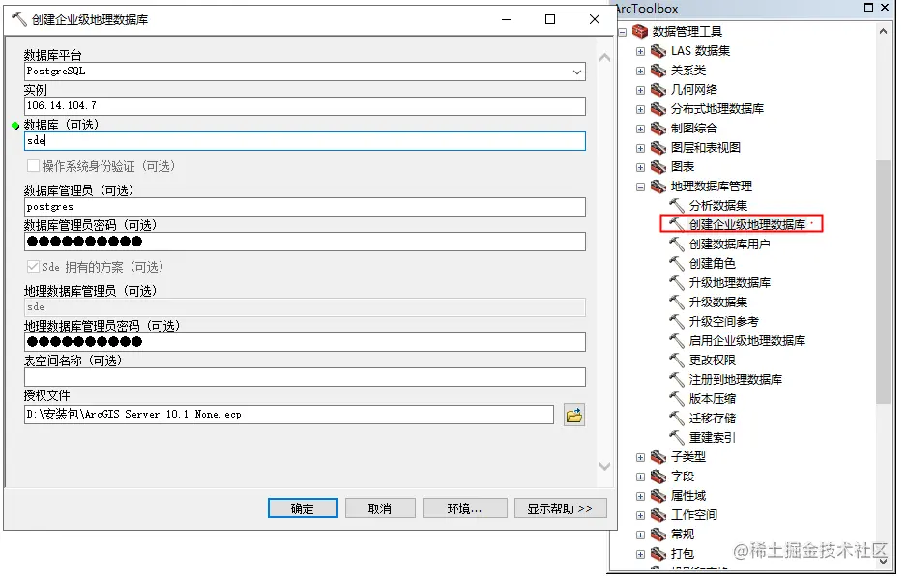Click the 升级空间参考 tool icon

pos(677,322)
